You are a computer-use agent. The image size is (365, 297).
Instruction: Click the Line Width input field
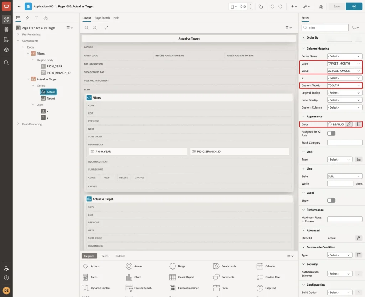click(340, 184)
